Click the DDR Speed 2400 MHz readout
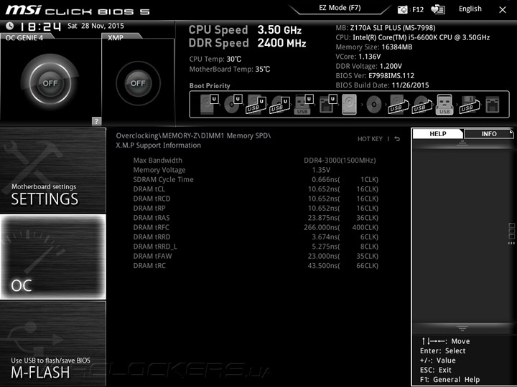 click(x=247, y=43)
